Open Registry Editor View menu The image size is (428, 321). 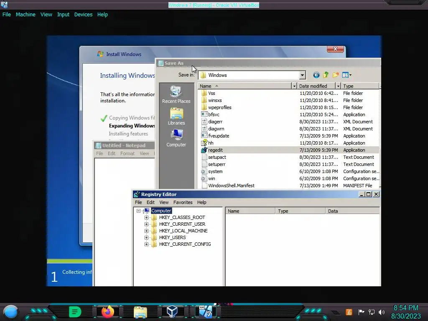coord(164,202)
